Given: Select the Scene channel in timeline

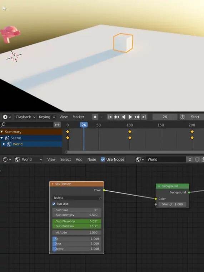Looking at the screenshot, I should (16, 138).
